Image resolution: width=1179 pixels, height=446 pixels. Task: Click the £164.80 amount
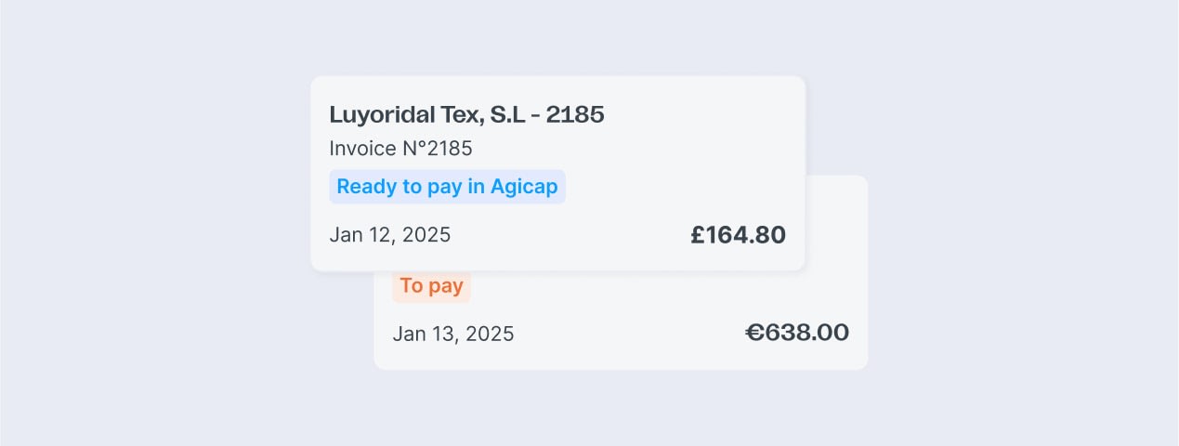coord(739,235)
